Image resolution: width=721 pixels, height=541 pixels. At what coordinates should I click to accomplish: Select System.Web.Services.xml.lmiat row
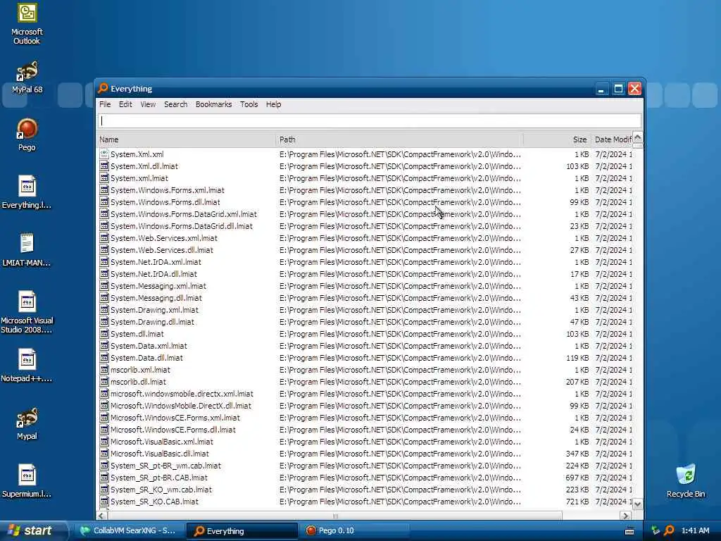coord(365,238)
